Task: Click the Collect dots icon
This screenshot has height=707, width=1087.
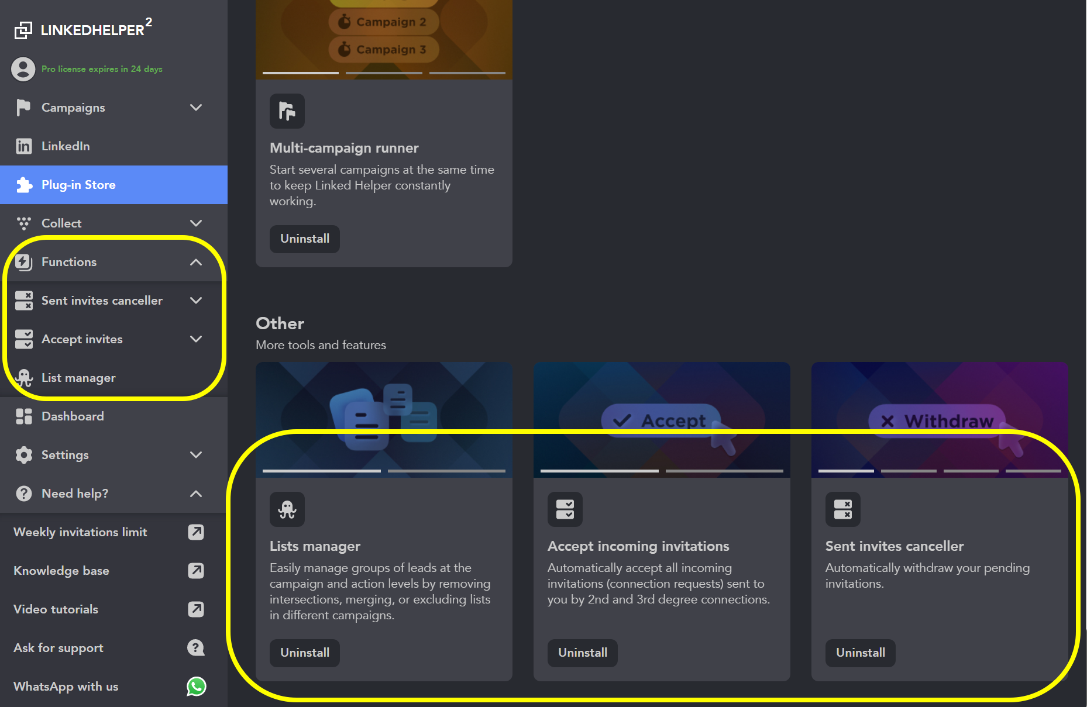Action: (23, 223)
